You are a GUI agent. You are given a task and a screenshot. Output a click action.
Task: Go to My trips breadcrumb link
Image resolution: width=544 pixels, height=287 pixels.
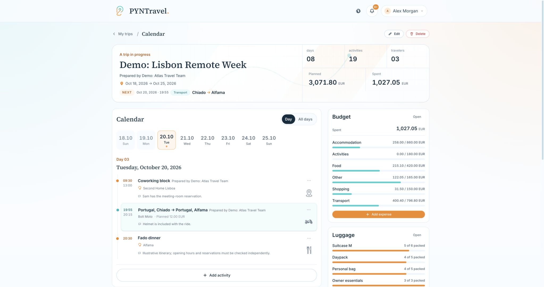(125, 34)
